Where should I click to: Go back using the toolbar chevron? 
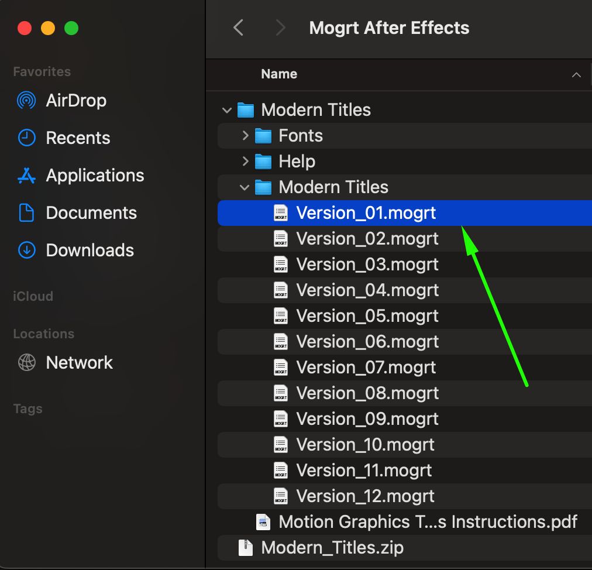238,28
